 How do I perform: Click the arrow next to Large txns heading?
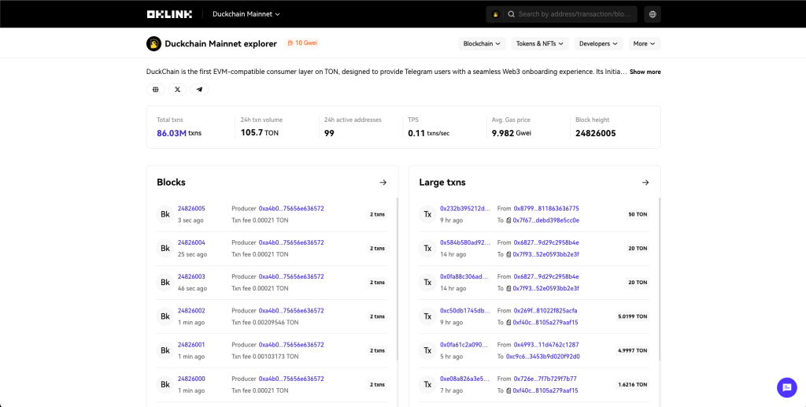[645, 183]
